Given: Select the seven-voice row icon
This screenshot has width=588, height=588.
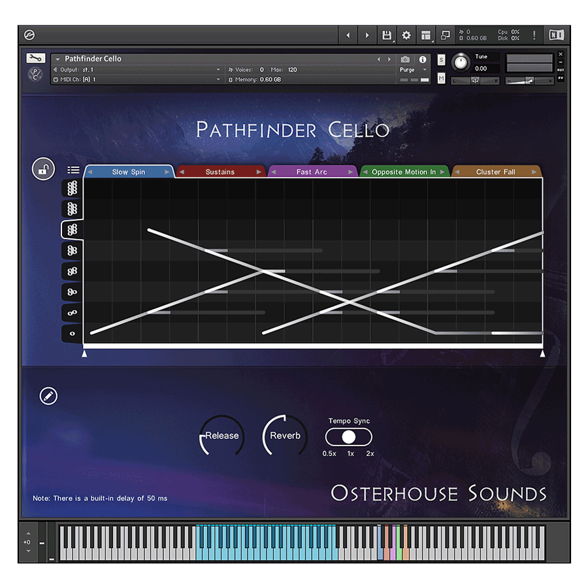Looking at the screenshot, I should pyautogui.click(x=73, y=209).
